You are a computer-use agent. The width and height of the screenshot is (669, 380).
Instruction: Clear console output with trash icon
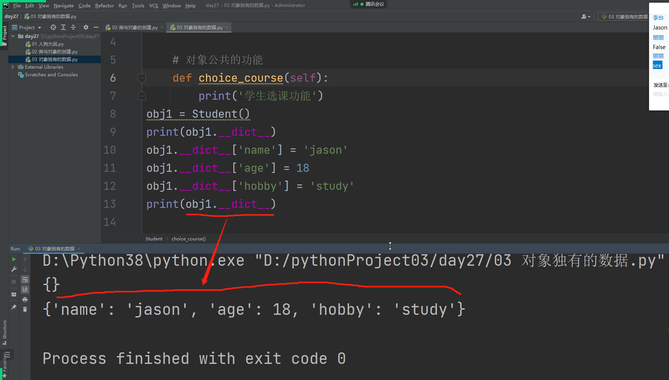tap(25, 309)
